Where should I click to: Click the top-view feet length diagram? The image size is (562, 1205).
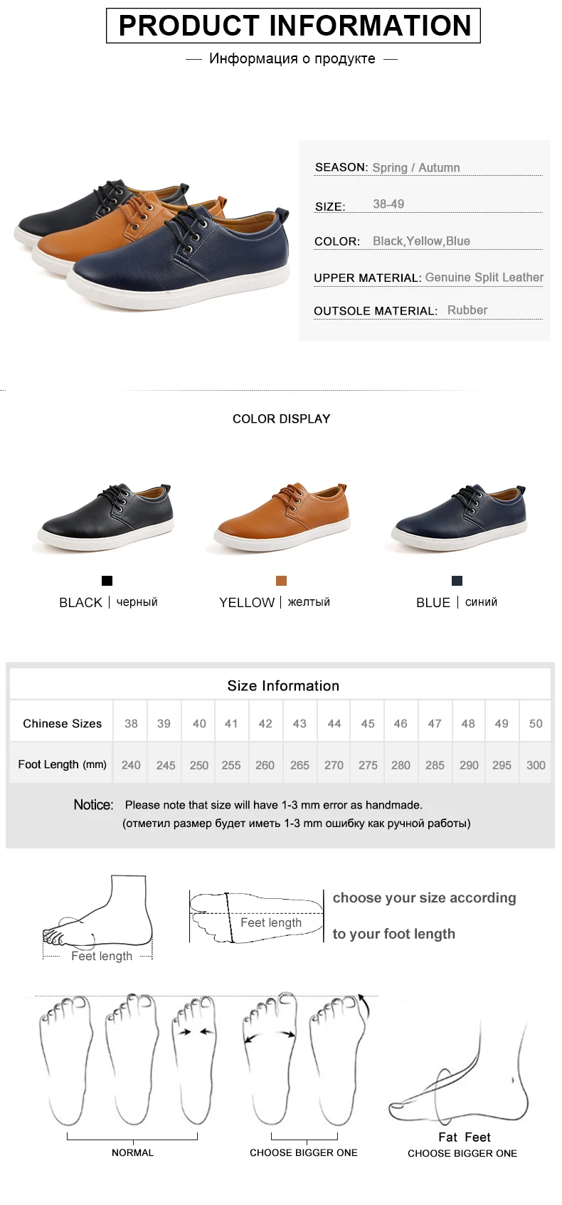[255, 917]
